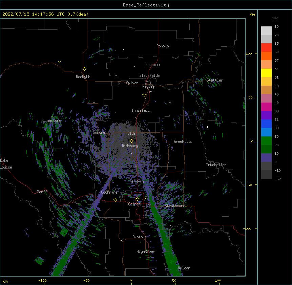Click the 80 value atop the dBZ legend
This screenshot has height=285, width=292.
tap(276, 27)
